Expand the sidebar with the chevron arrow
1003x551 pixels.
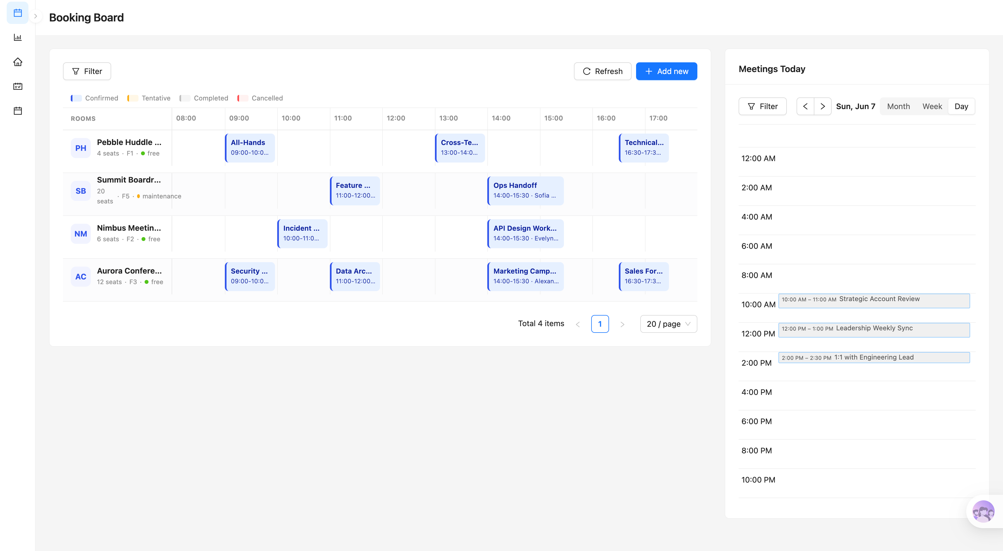pos(35,16)
